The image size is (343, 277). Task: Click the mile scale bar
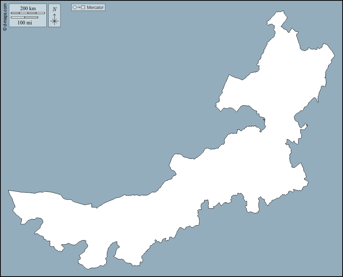pyautogui.click(x=25, y=17)
